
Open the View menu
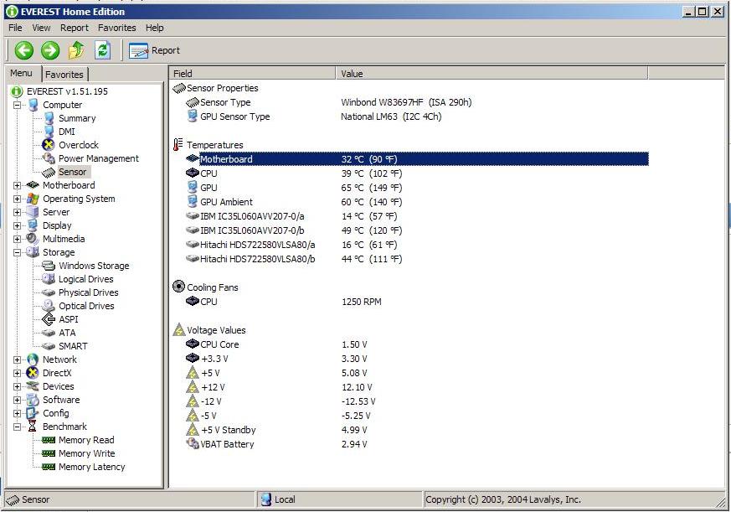click(41, 28)
